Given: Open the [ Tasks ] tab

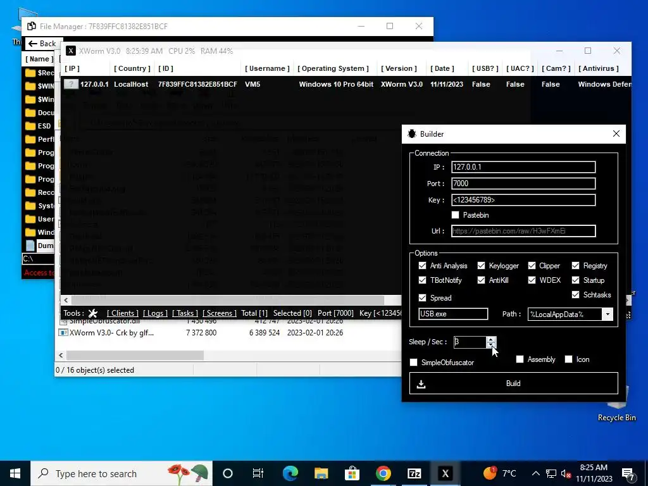Looking at the screenshot, I should click(x=185, y=313).
